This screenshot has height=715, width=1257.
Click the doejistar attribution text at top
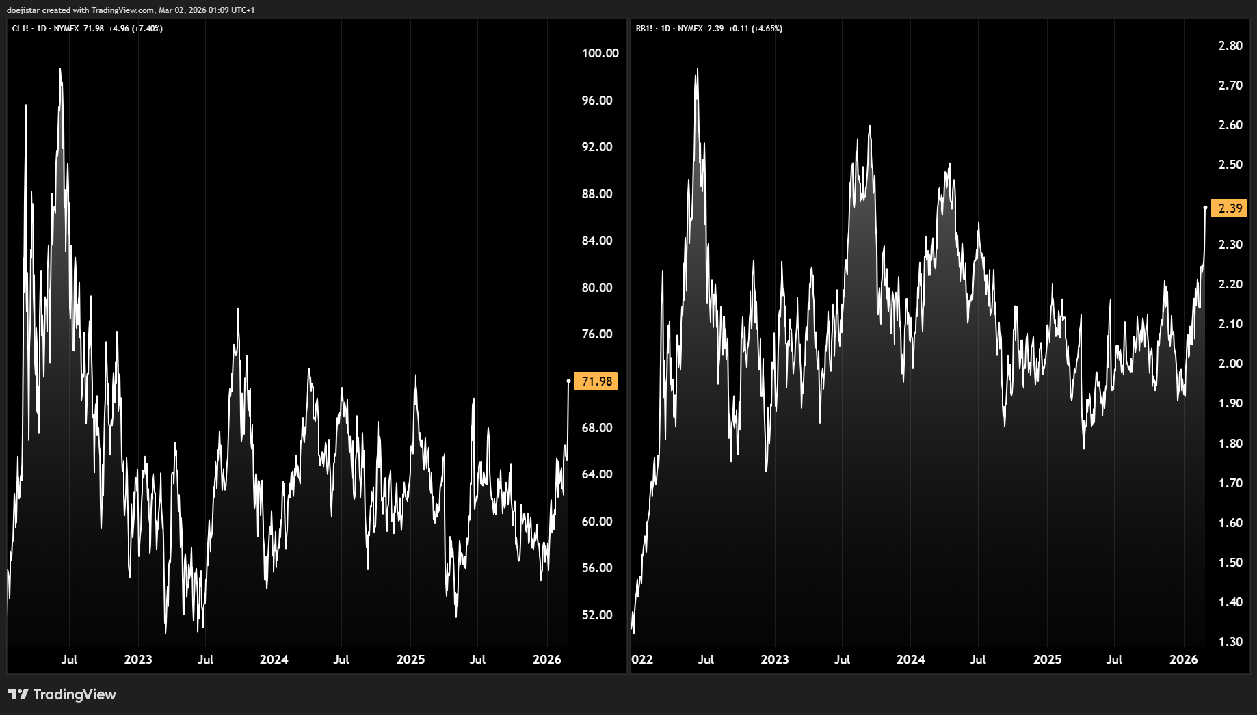[x=130, y=10]
